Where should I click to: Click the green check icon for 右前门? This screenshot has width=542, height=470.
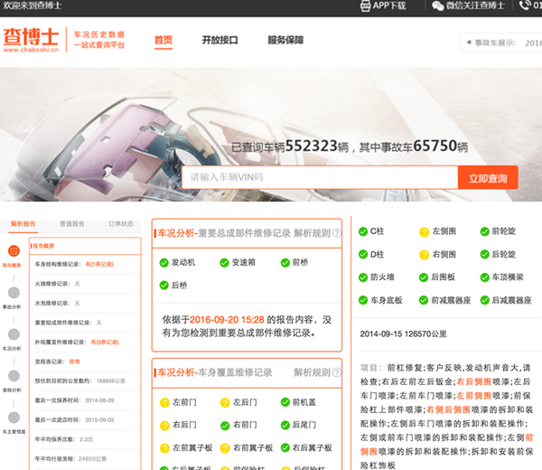225,426
